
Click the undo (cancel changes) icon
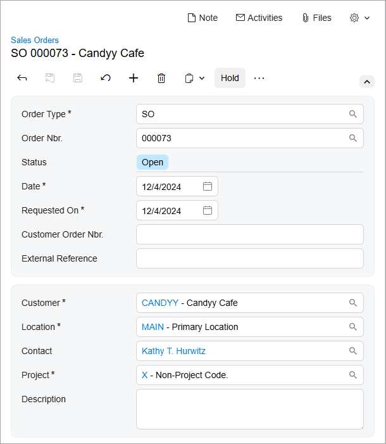pos(106,78)
